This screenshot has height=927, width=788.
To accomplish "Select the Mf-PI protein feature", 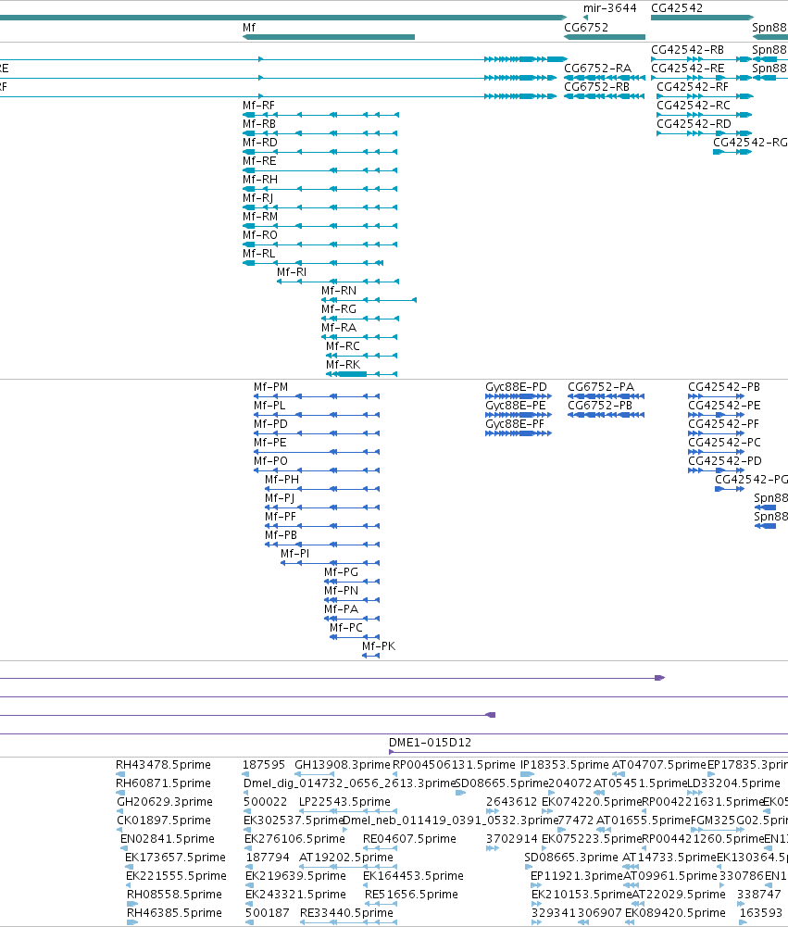I will pos(330,563).
